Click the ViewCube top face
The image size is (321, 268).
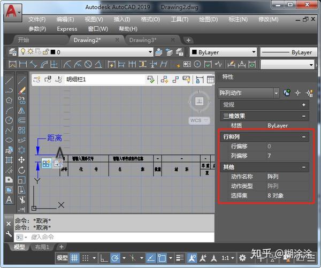199,101
